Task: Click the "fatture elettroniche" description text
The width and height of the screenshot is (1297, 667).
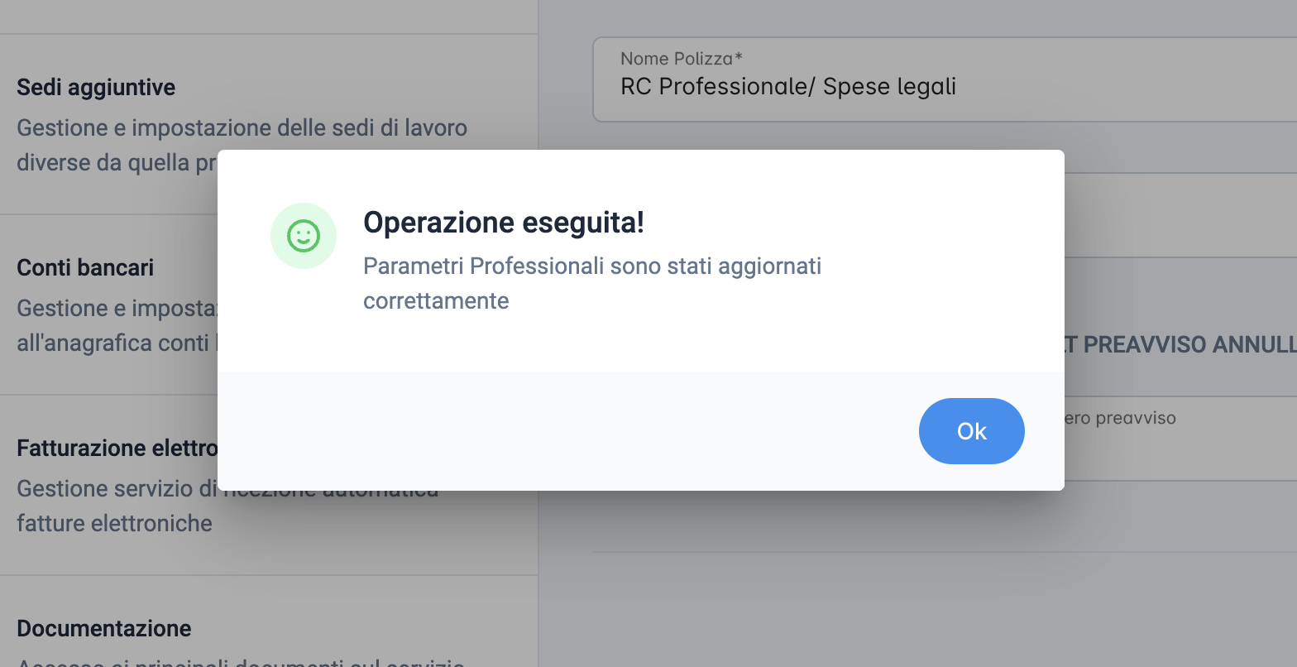Action: coord(114,523)
